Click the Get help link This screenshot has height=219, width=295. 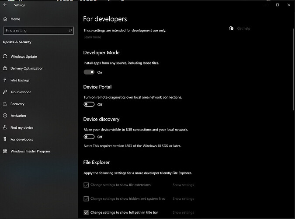pyautogui.click(x=243, y=28)
